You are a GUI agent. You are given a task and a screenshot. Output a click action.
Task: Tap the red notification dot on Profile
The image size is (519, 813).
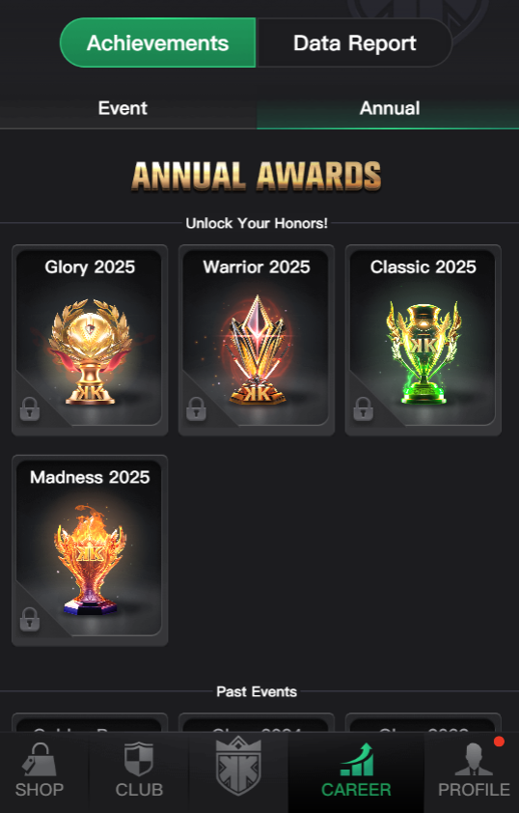point(499,742)
